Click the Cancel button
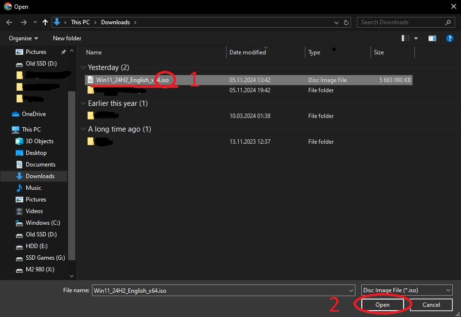The image size is (461, 317). pos(431,305)
